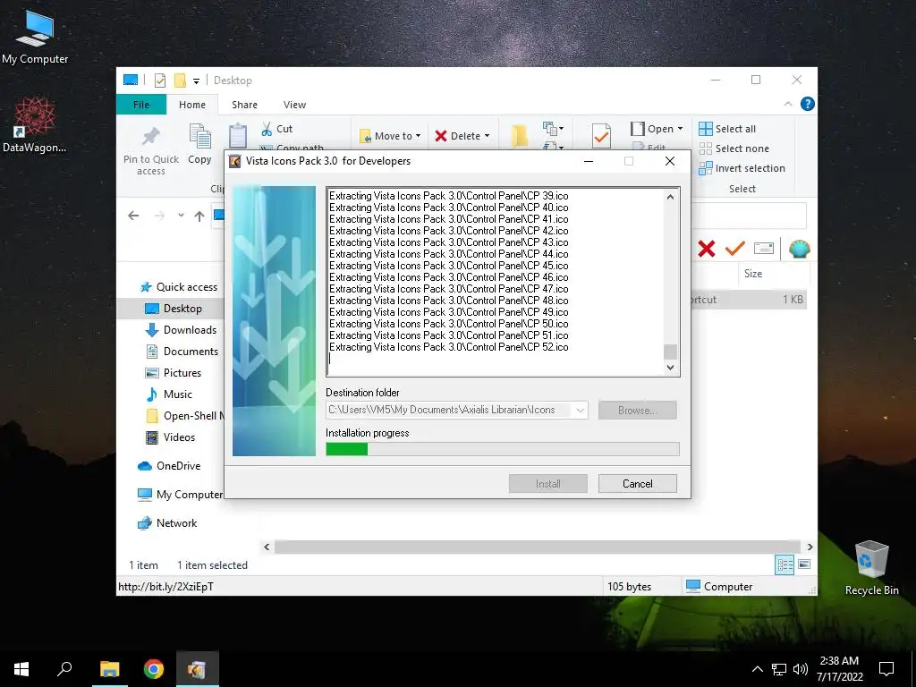This screenshot has width=916, height=687.
Task: Click the Explorer Back arrow
Action: click(x=133, y=216)
